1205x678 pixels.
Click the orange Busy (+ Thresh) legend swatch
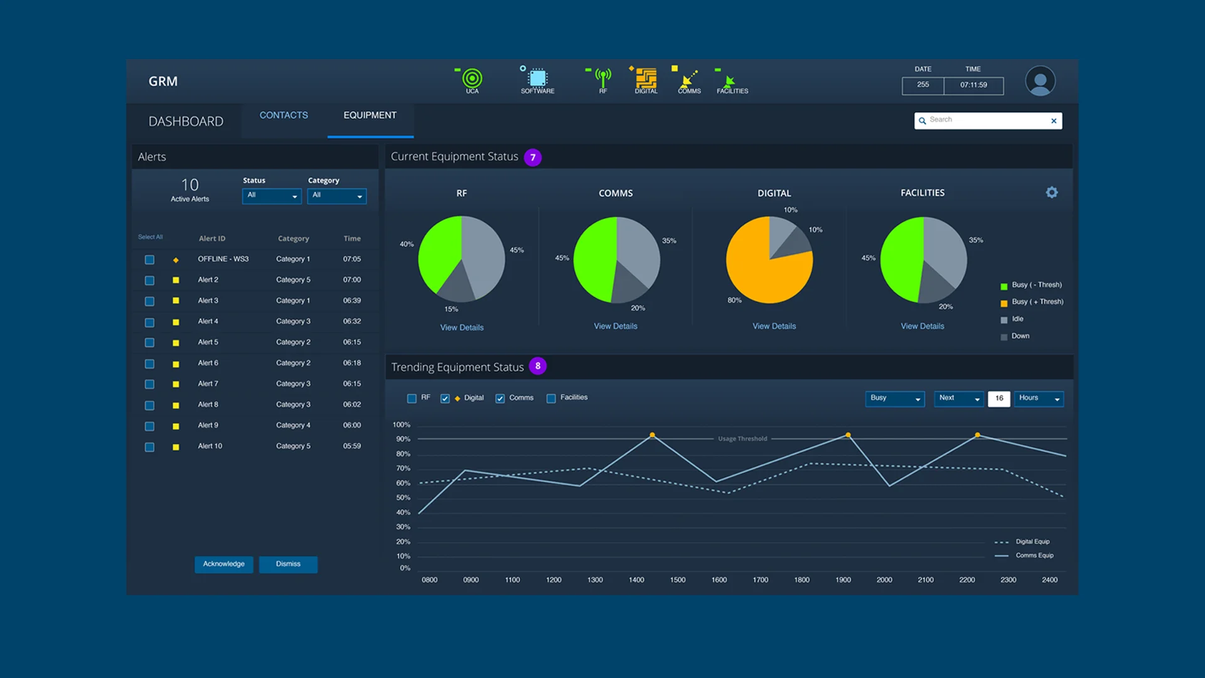point(1004,303)
